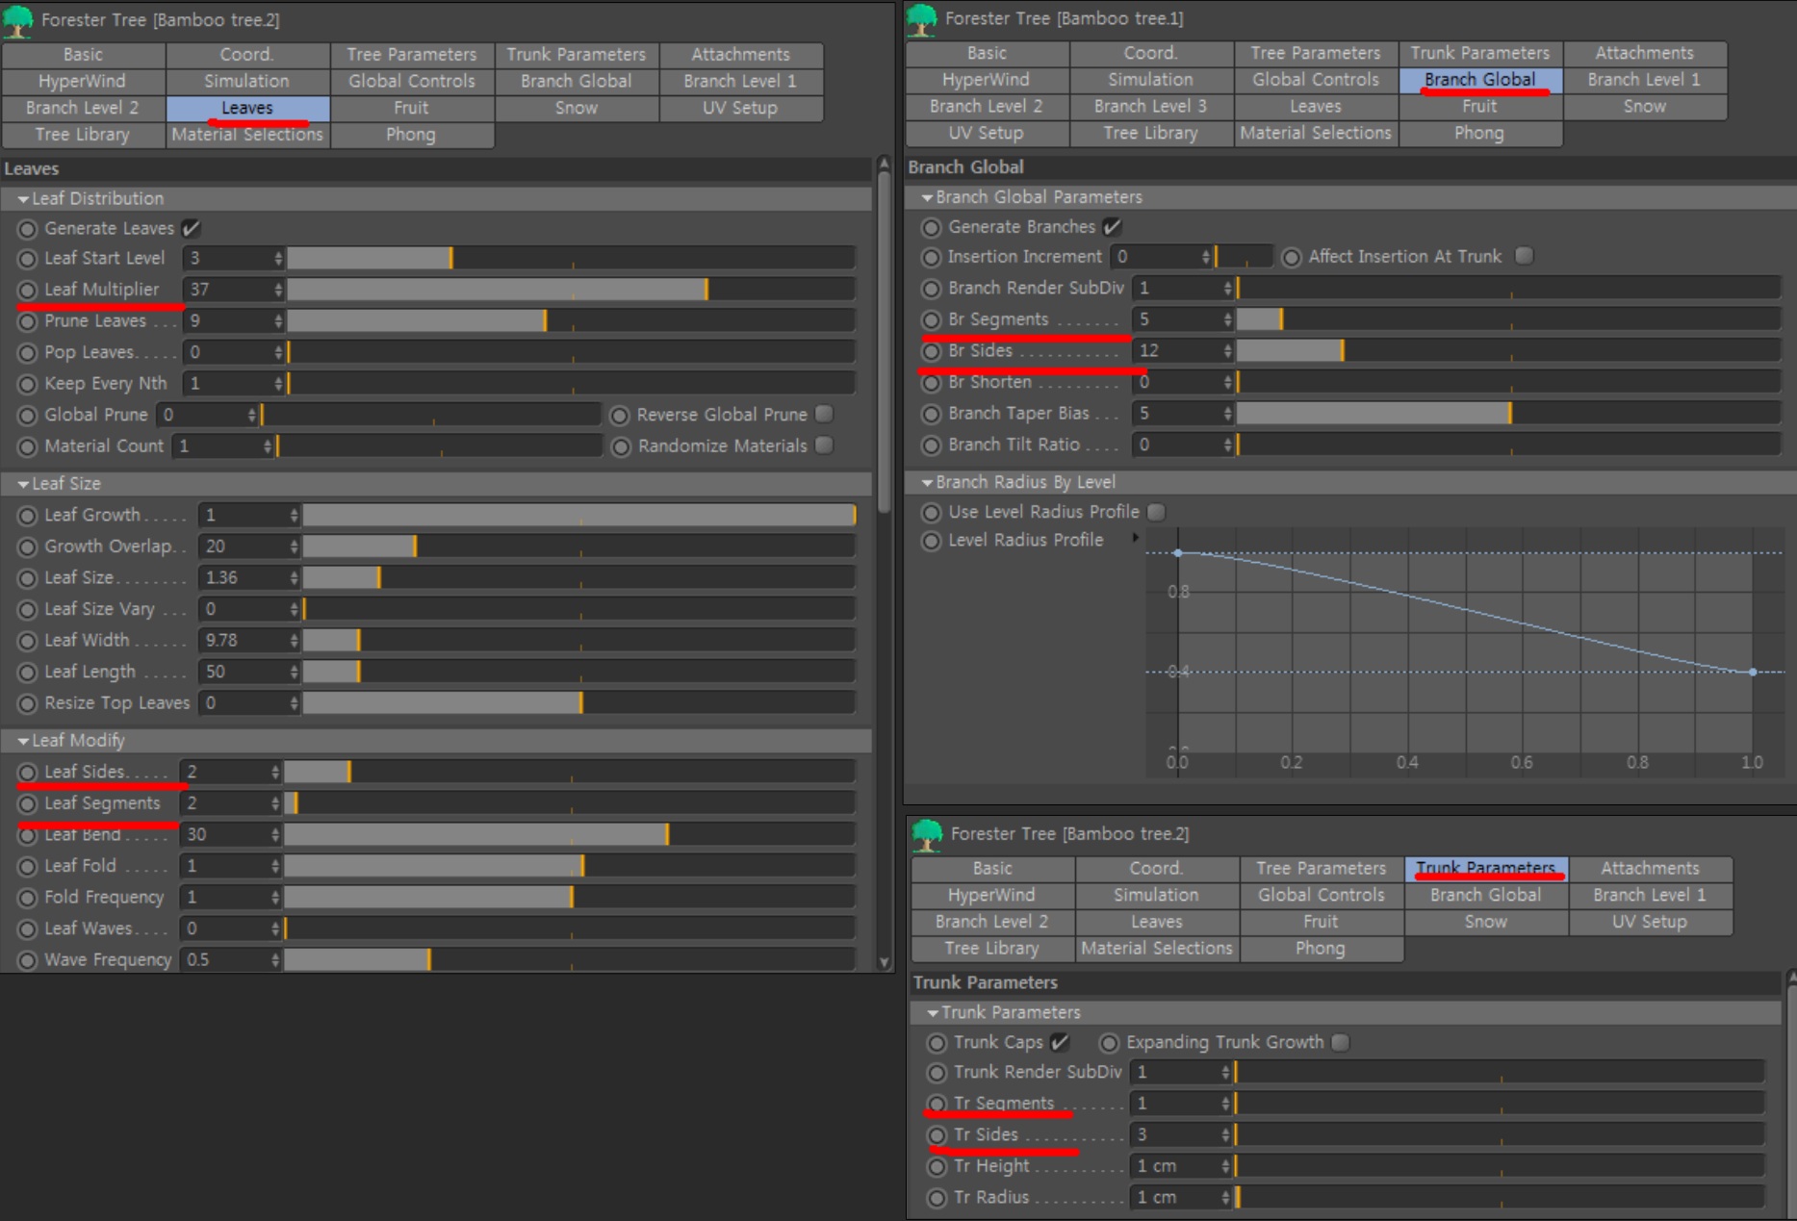
Task: Collapse the Branch Radius By Level section
Action: click(928, 482)
